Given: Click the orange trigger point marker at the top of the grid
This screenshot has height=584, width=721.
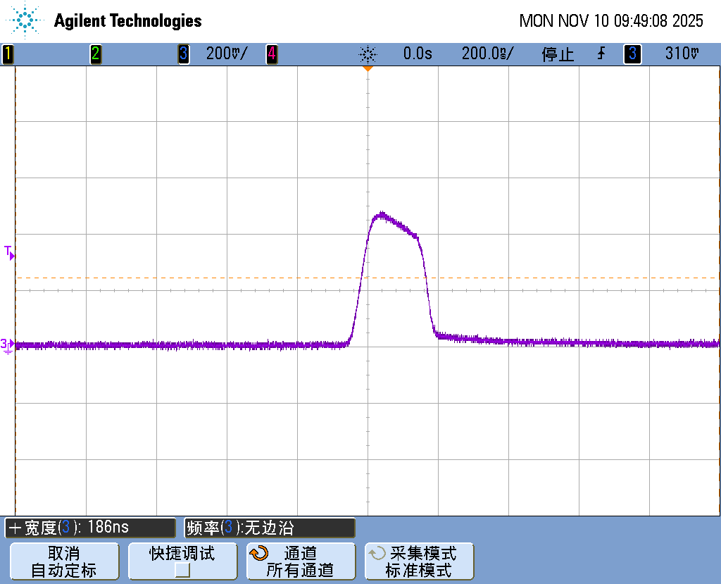Looking at the screenshot, I should (x=367, y=69).
